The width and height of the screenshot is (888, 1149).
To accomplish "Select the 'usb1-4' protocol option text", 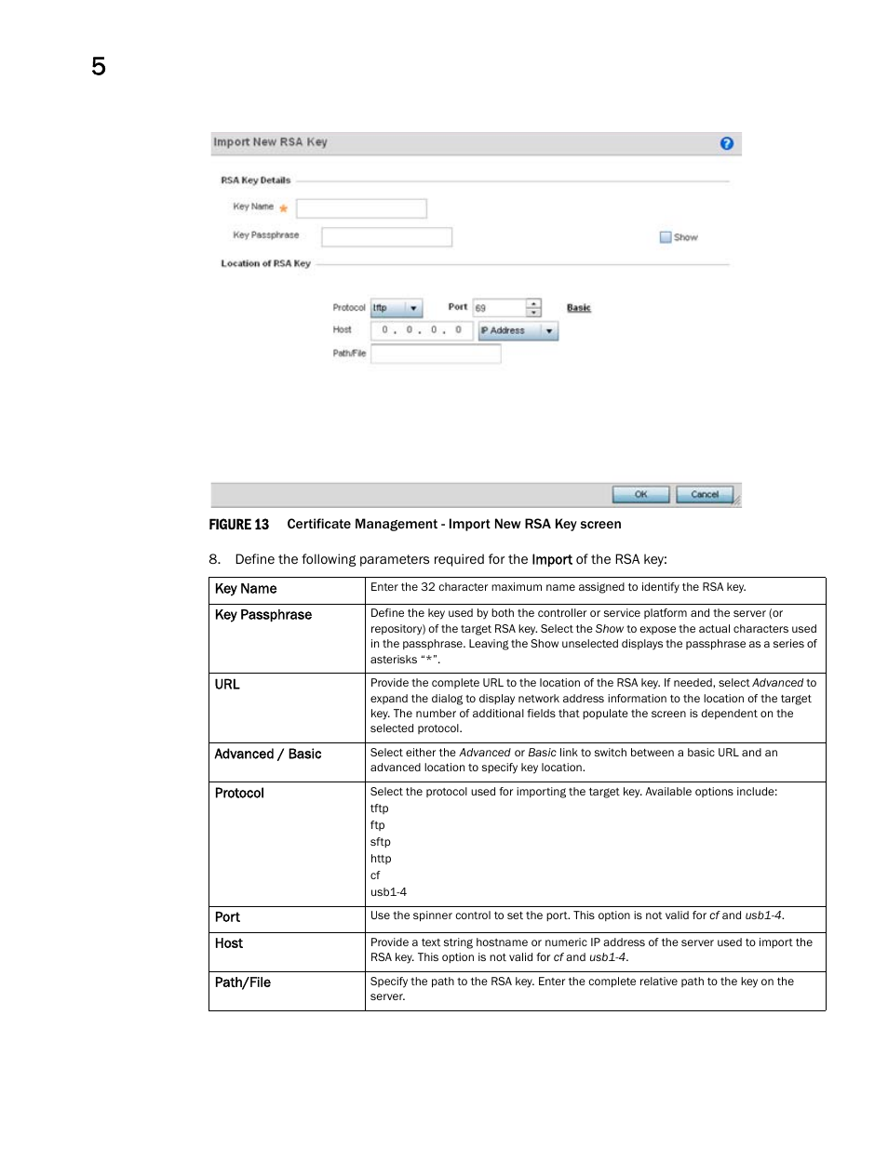I will [388, 892].
